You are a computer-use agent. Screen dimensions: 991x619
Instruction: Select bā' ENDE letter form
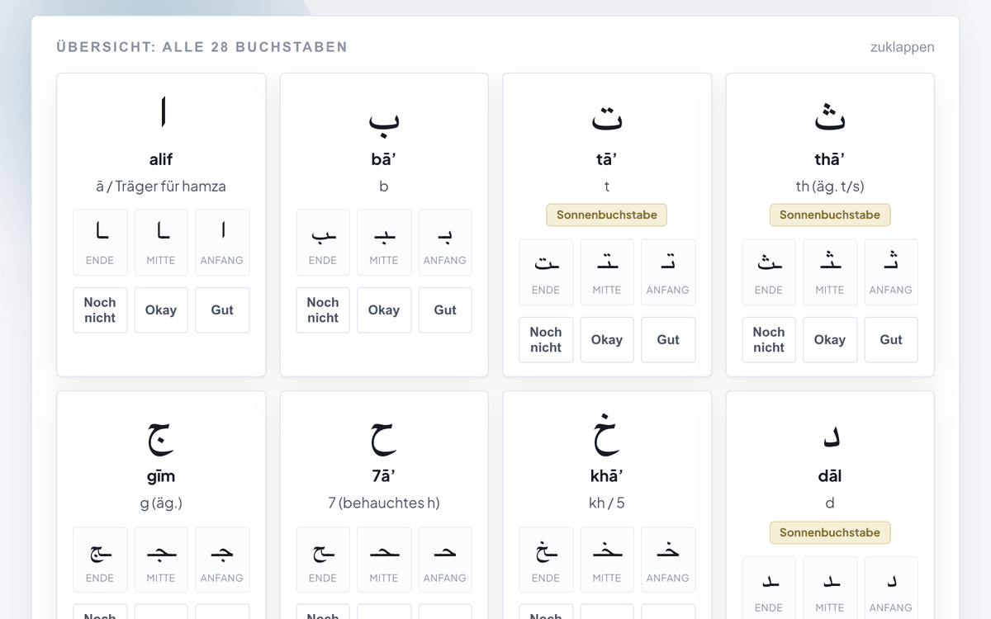[x=323, y=242]
